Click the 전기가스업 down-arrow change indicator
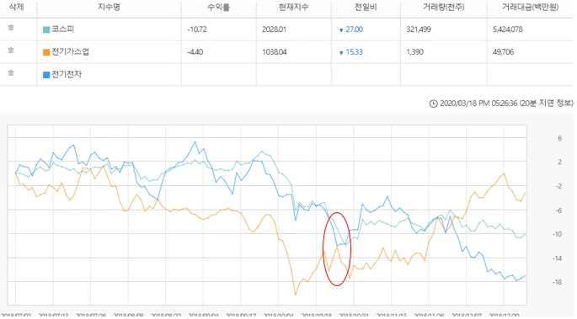The height and width of the screenshot is (319, 577). click(341, 53)
